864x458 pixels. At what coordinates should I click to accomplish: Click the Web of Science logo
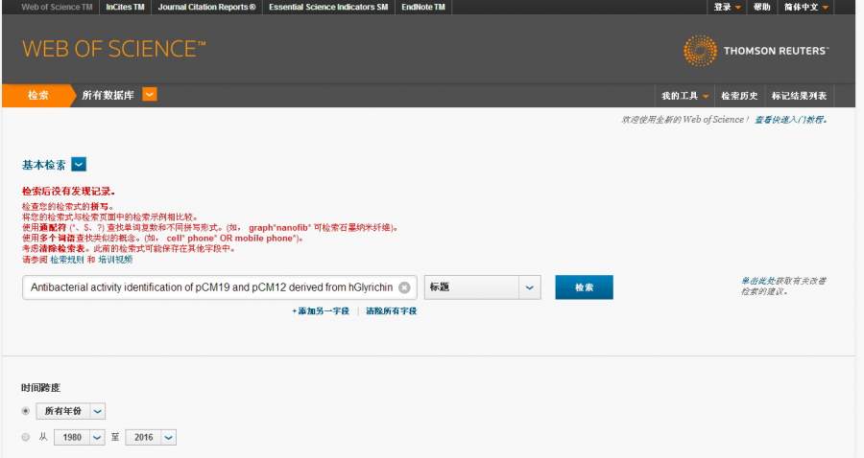113,49
